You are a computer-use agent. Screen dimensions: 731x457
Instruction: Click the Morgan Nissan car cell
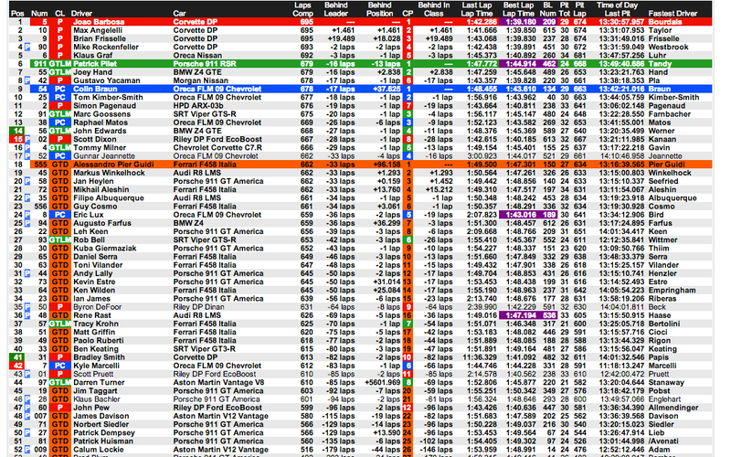pyautogui.click(x=200, y=80)
